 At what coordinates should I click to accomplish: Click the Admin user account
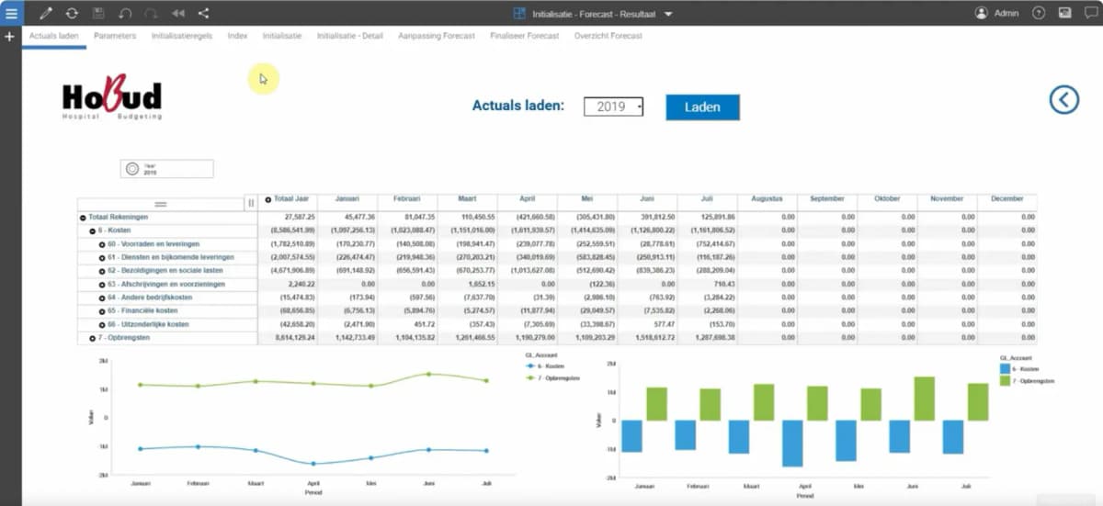[996, 14]
